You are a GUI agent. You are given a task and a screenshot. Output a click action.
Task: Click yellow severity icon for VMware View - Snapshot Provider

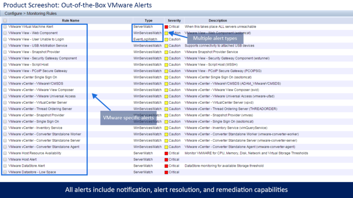tap(166, 52)
